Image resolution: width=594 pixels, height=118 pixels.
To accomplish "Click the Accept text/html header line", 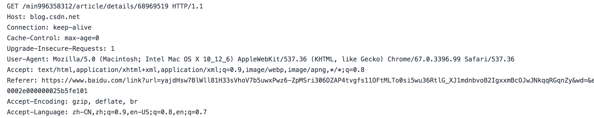I will click(186, 70).
